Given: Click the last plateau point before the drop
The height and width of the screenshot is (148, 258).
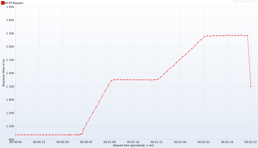Looking at the screenshot, I should point(248,35).
